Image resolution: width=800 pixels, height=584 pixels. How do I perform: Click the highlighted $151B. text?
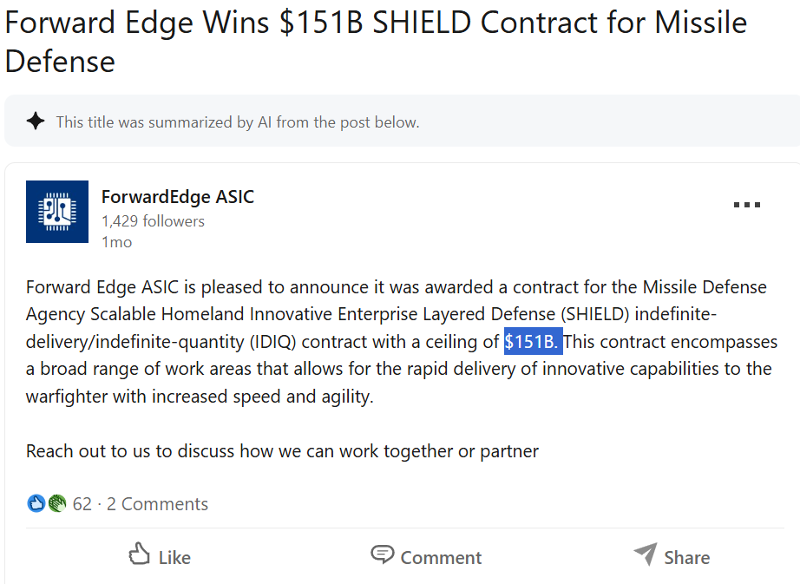533,342
